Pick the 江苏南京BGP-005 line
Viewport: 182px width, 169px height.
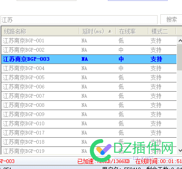coord(89,77)
